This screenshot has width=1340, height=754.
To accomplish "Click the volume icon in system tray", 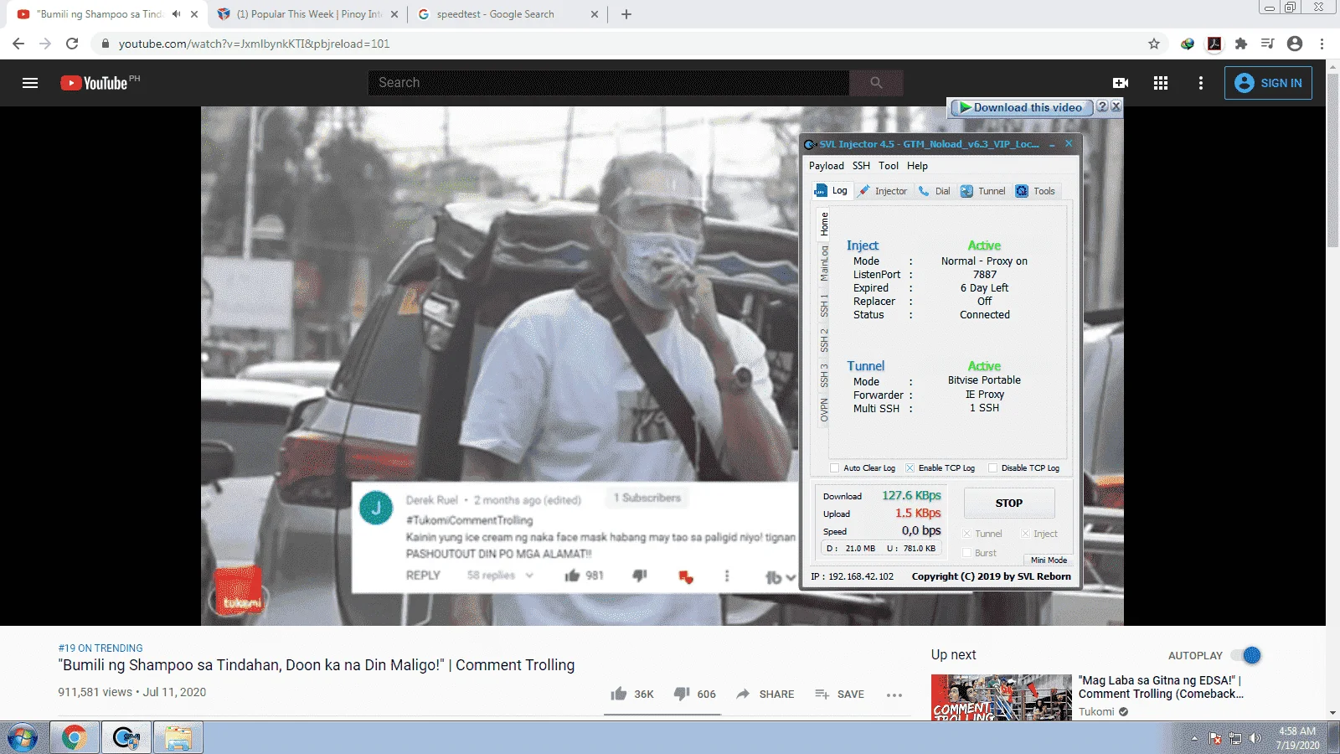I will click(x=1255, y=738).
